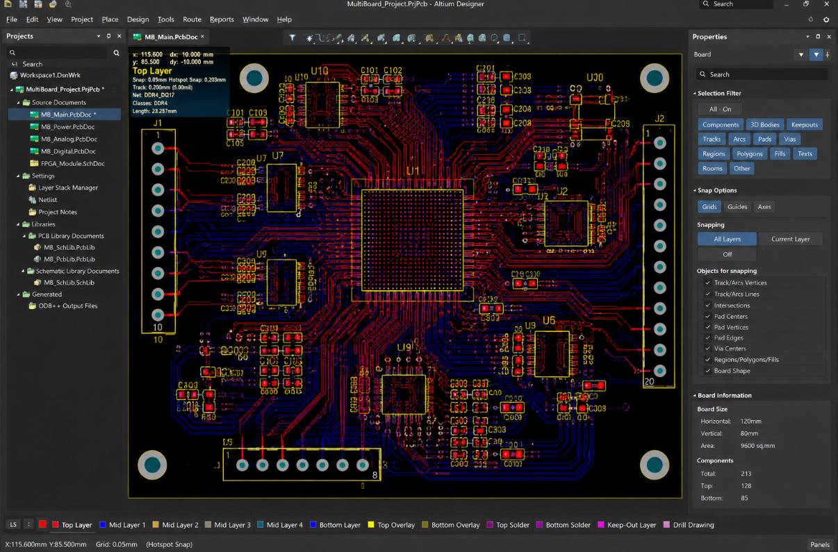Click the PCB icon of MB_Power.PcbDoc
This screenshot has height=552, width=838.
tap(34, 126)
